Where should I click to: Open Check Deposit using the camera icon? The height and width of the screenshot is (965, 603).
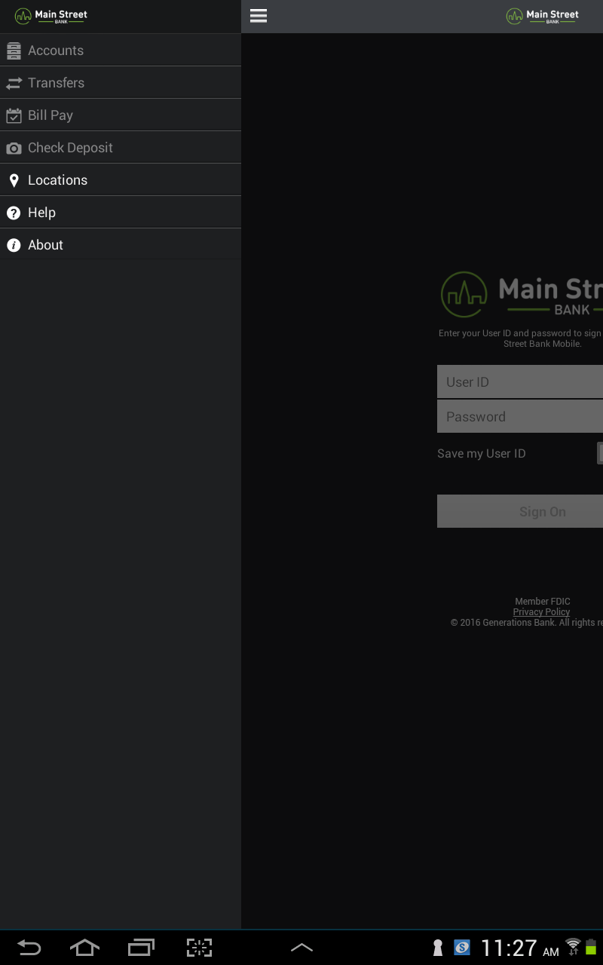coord(13,147)
